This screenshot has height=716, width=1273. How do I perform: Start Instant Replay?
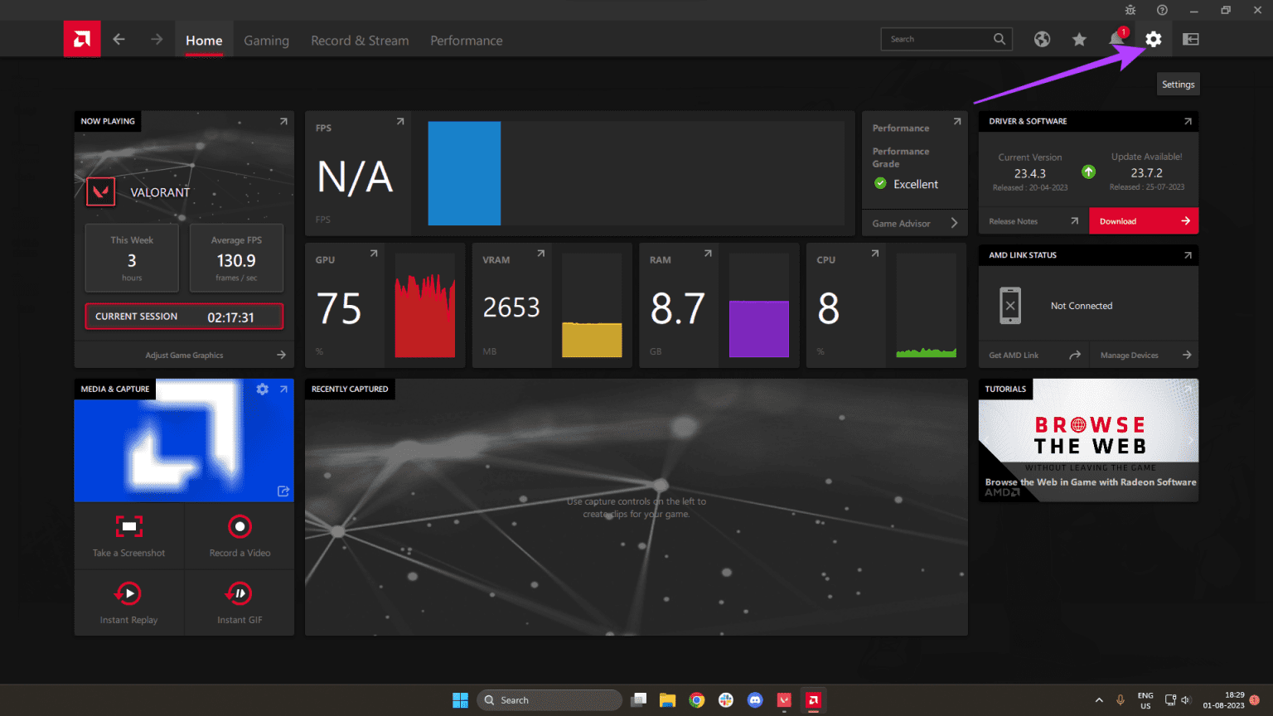128,602
